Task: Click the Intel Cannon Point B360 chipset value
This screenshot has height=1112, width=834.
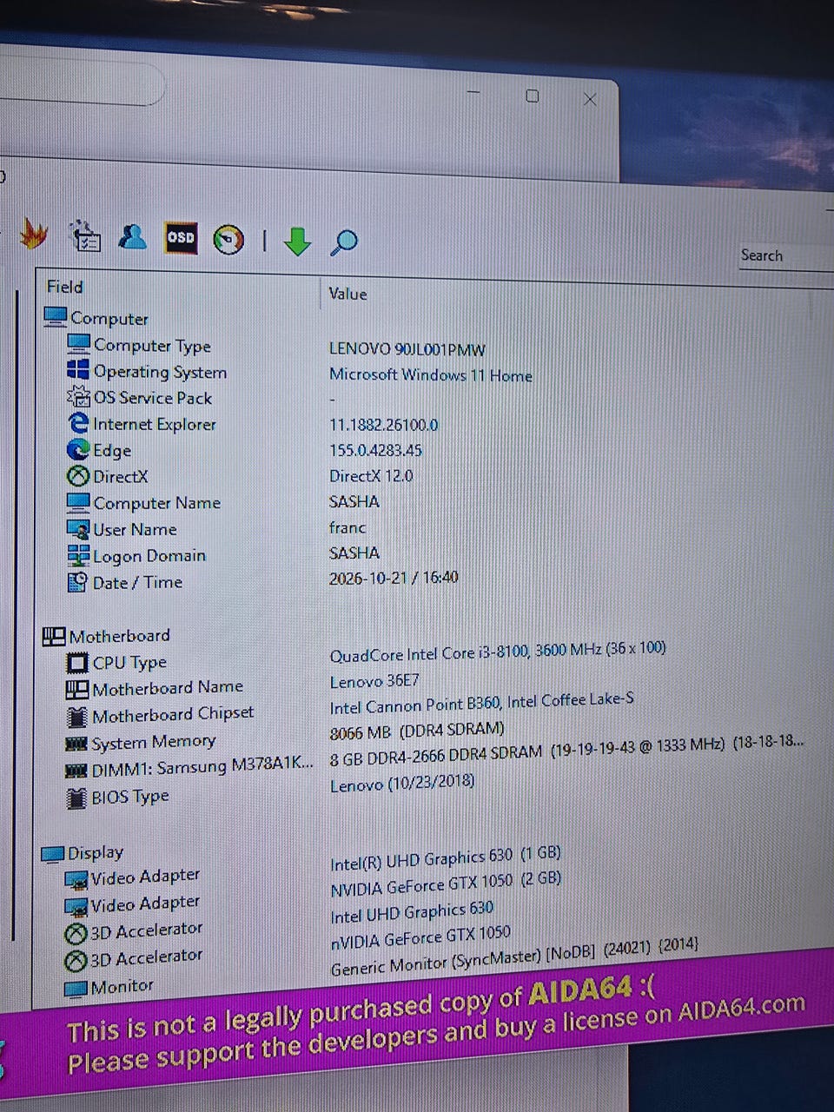Action: click(482, 703)
